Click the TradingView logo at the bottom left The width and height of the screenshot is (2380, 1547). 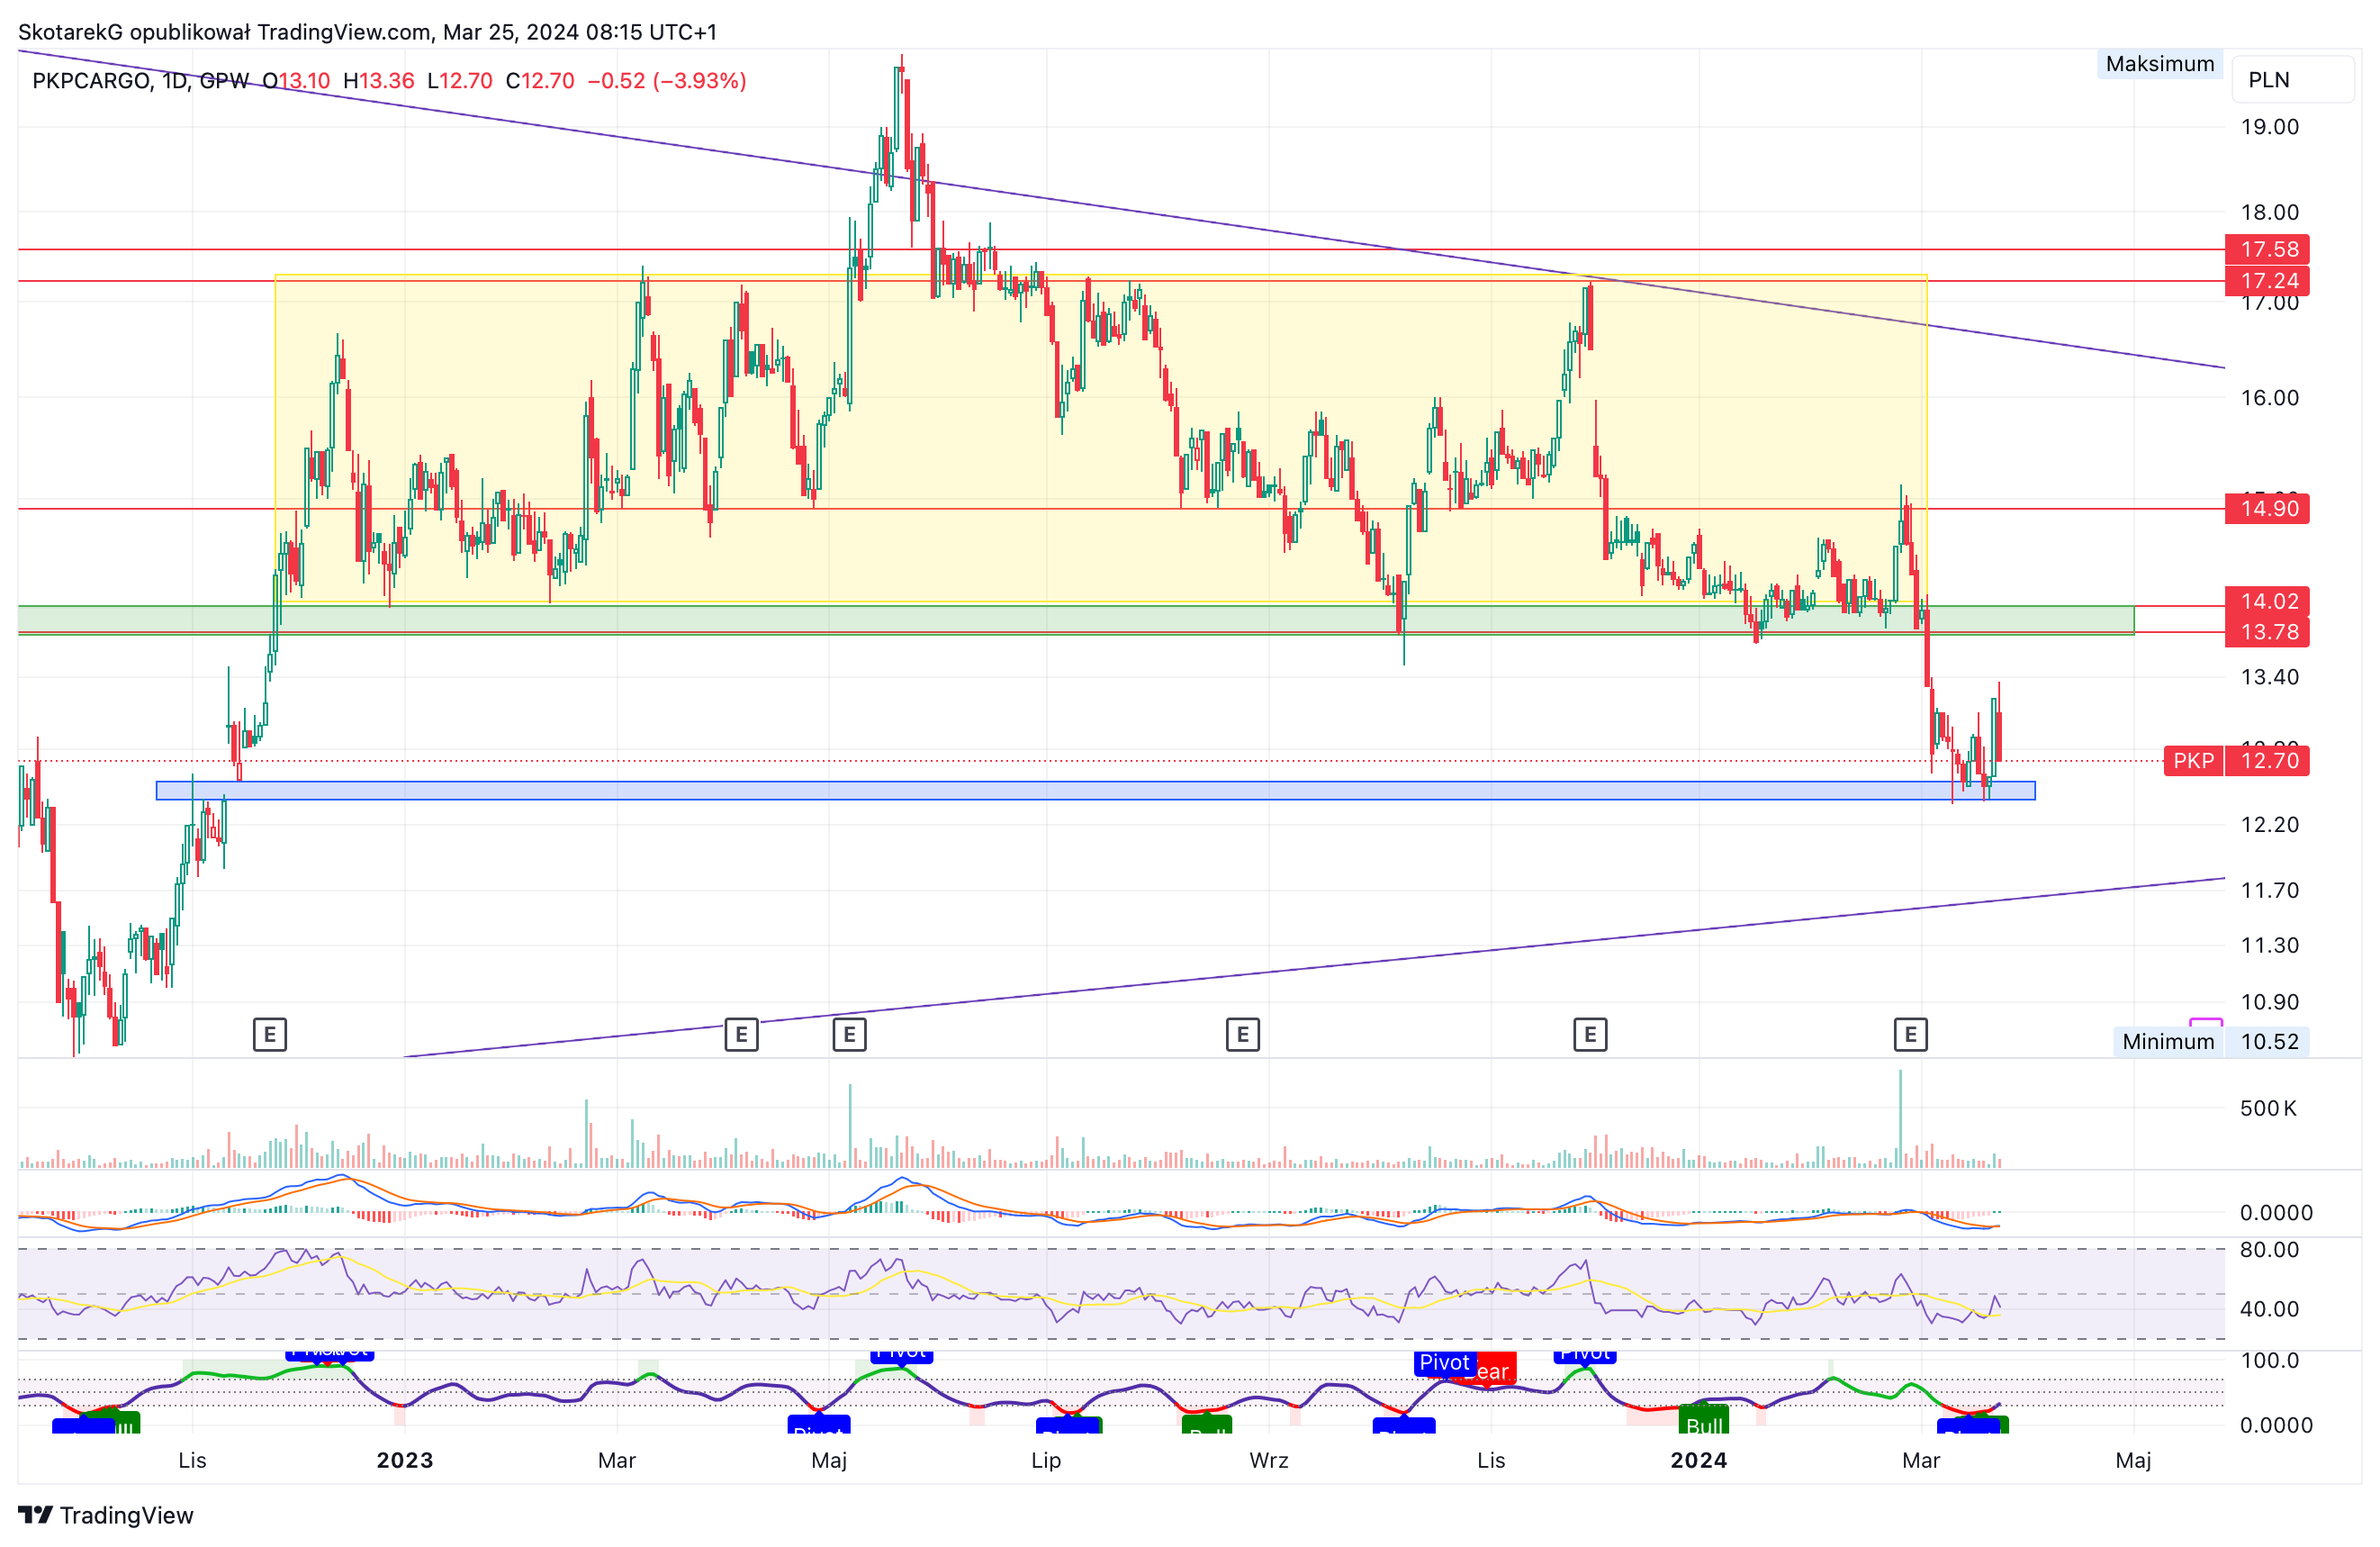[106, 1515]
